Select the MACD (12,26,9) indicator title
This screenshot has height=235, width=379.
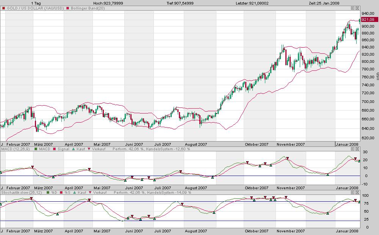coord(16,149)
